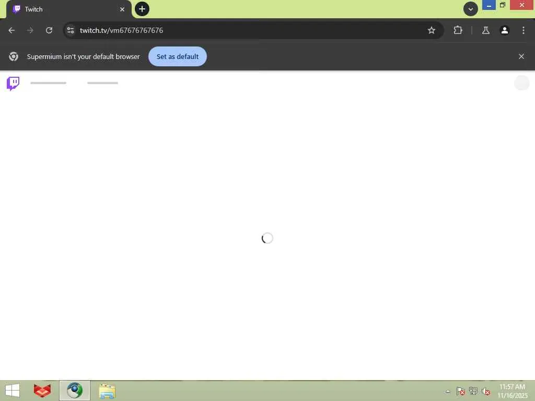This screenshot has width=535, height=401.
Task: Click the Supermium icon in the infobar
Action: [14, 56]
